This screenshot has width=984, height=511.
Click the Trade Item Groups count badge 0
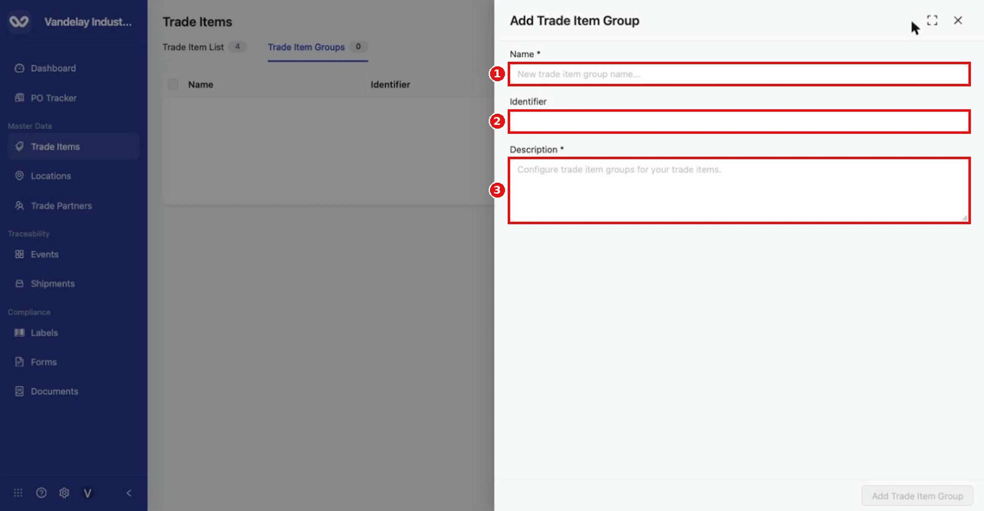click(358, 47)
